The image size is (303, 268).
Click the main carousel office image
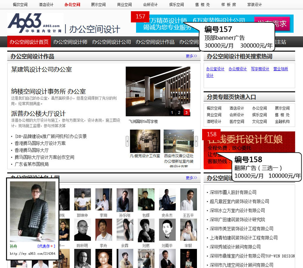(x=158, y=91)
